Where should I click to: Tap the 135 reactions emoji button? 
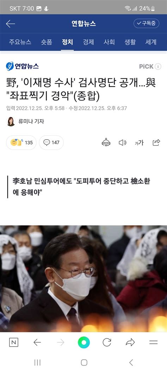(x=21, y=143)
